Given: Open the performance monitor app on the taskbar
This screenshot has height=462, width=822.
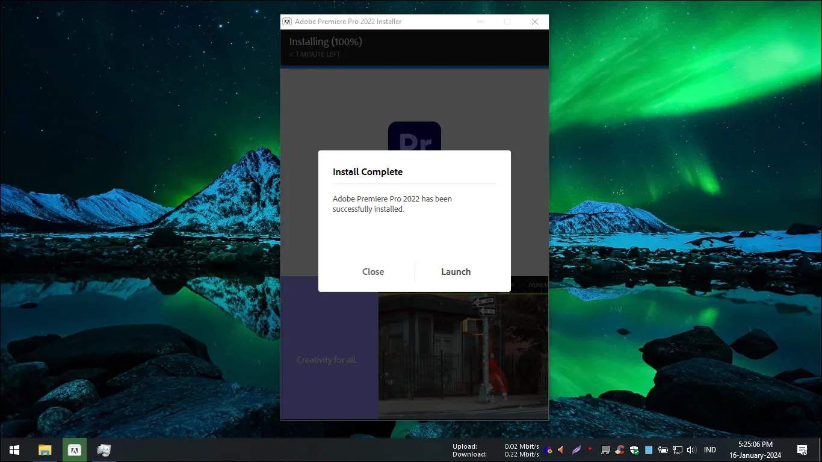Looking at the screenshot, I should 104,449.
